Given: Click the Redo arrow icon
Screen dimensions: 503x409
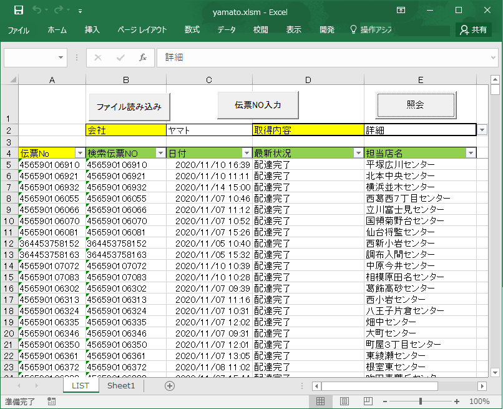Looking at the screenshot, I should 59,10.
